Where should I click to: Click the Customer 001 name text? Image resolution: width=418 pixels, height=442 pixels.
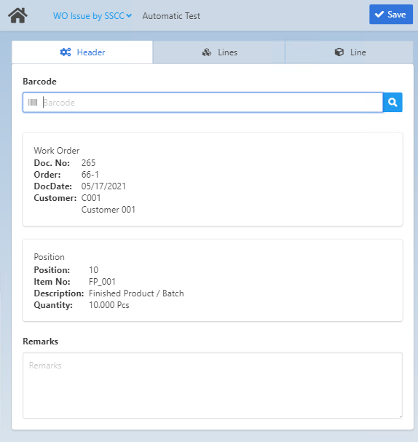point(109,210)
